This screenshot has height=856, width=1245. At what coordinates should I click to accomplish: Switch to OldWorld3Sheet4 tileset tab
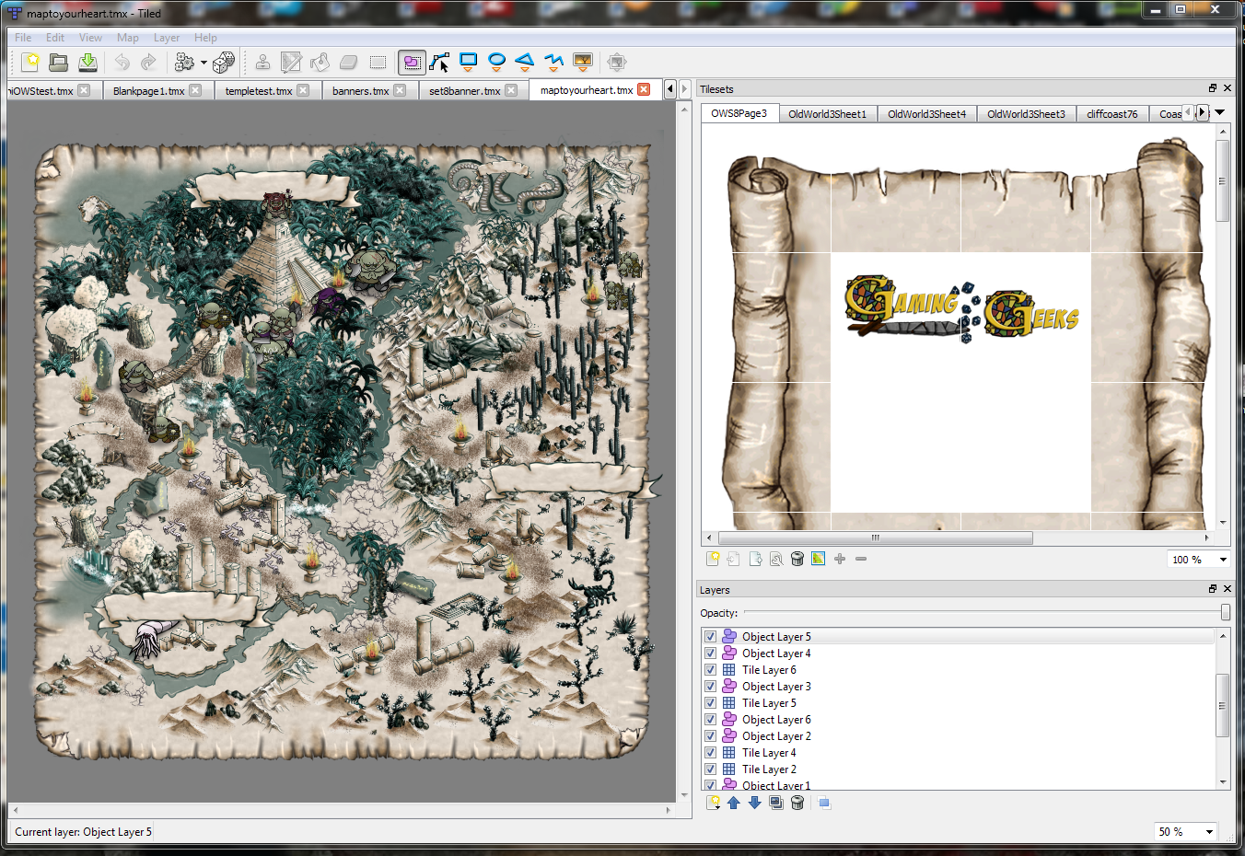926,113
